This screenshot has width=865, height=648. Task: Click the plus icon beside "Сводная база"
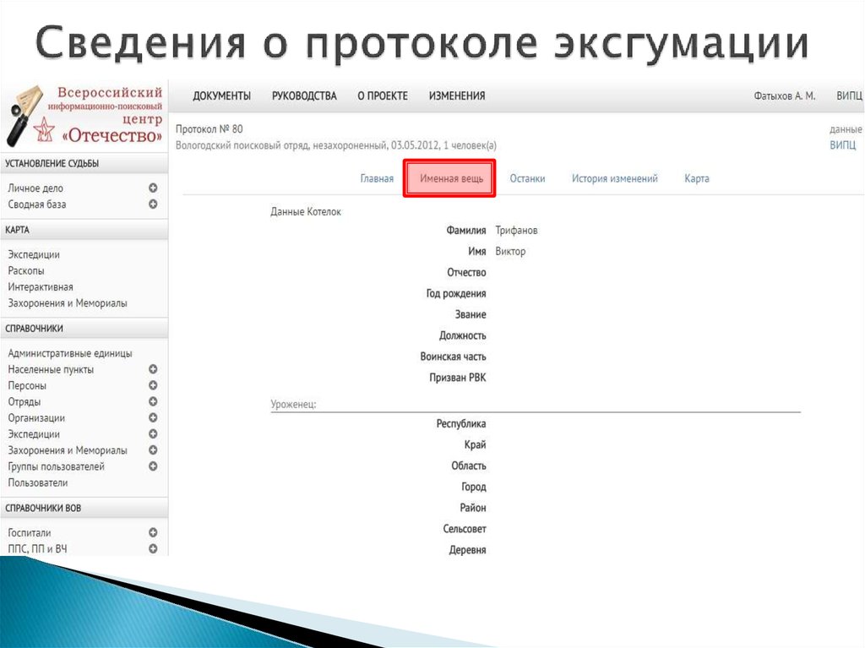pyautogui.click(x=154, y=204)
